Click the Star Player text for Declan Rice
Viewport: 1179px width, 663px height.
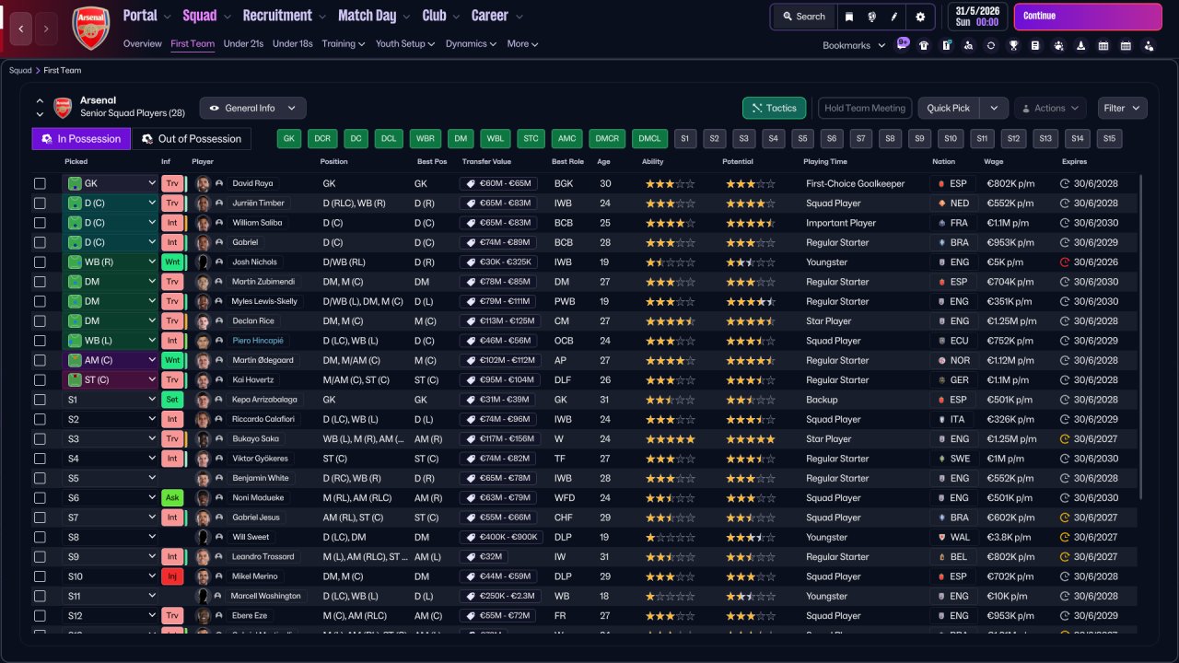(x=829, y=321)
